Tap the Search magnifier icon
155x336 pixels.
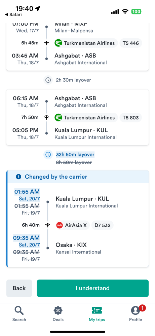19,310
